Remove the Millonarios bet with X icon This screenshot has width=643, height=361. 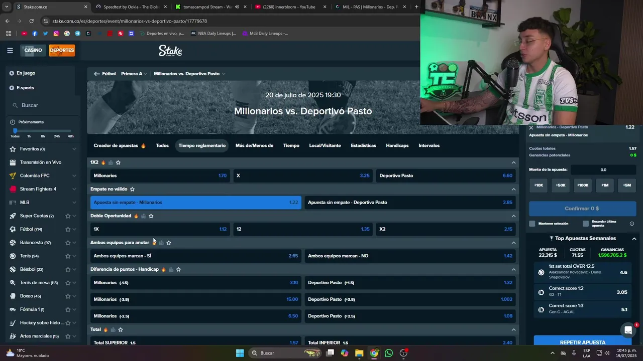click(531, 128)
